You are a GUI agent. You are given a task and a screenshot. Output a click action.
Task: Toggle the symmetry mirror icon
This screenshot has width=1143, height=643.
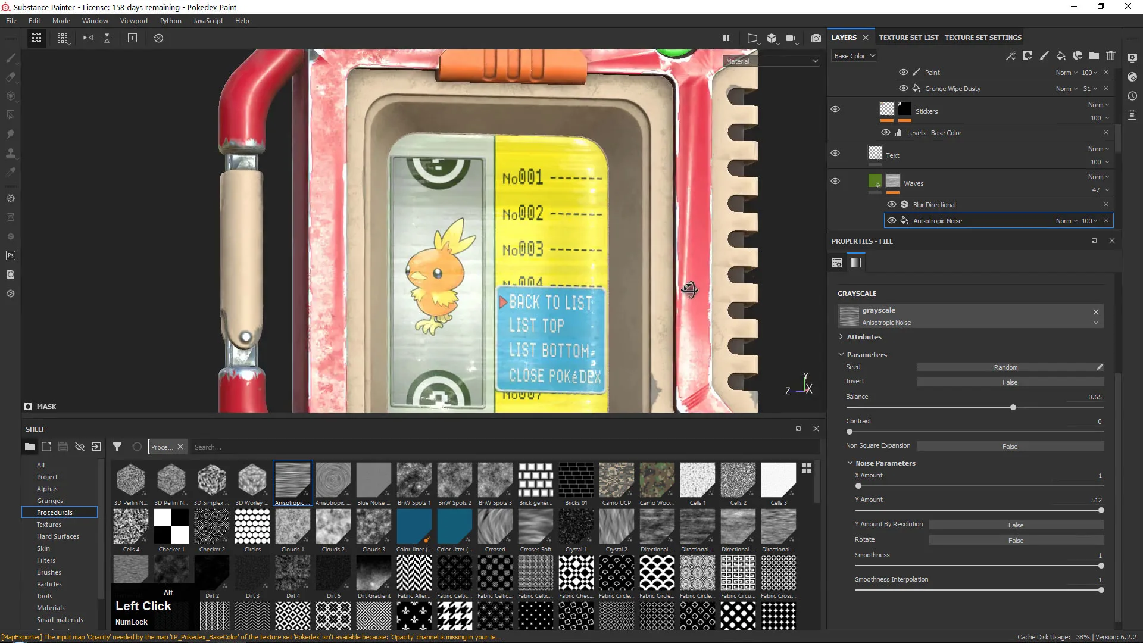pyautogui.click(x=88, y=38)
